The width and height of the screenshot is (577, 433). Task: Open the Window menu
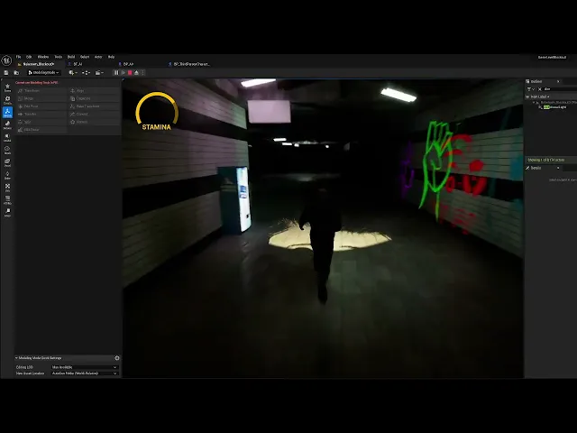click(x=43, y=57)
